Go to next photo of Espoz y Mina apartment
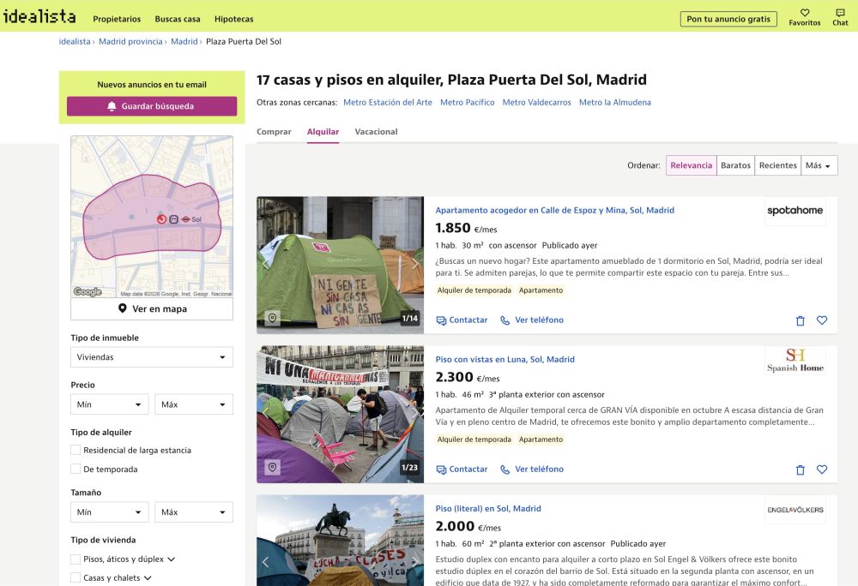The height and width of the screenshot is (586, 858). (414, 265)
